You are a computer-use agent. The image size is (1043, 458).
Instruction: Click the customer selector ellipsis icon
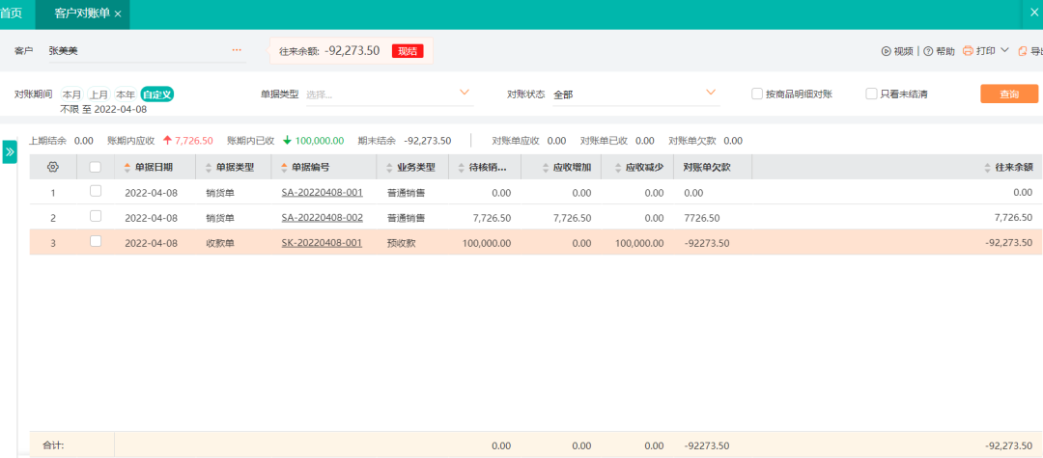coord(237,49)
